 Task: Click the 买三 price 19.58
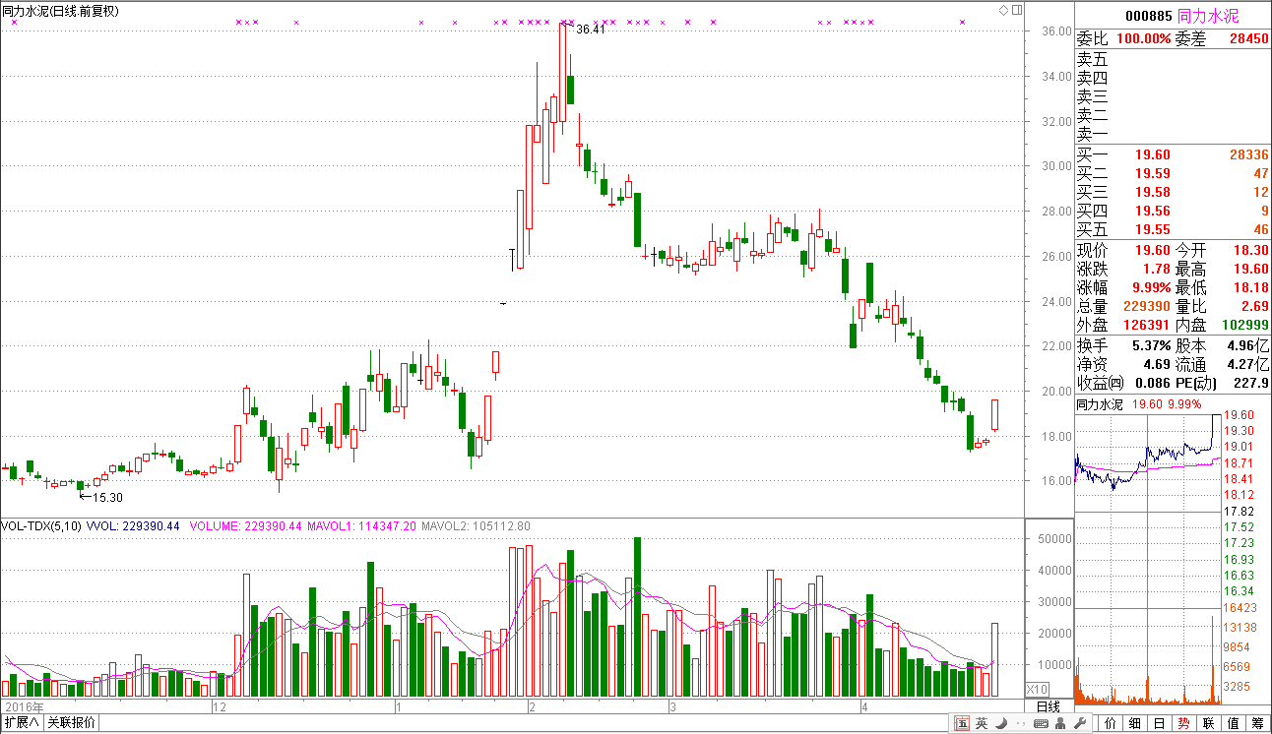(x=1152, y=192)
